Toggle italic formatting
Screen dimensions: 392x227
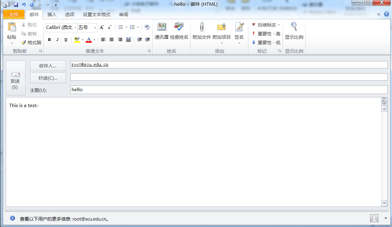click(x=57, y=40)
